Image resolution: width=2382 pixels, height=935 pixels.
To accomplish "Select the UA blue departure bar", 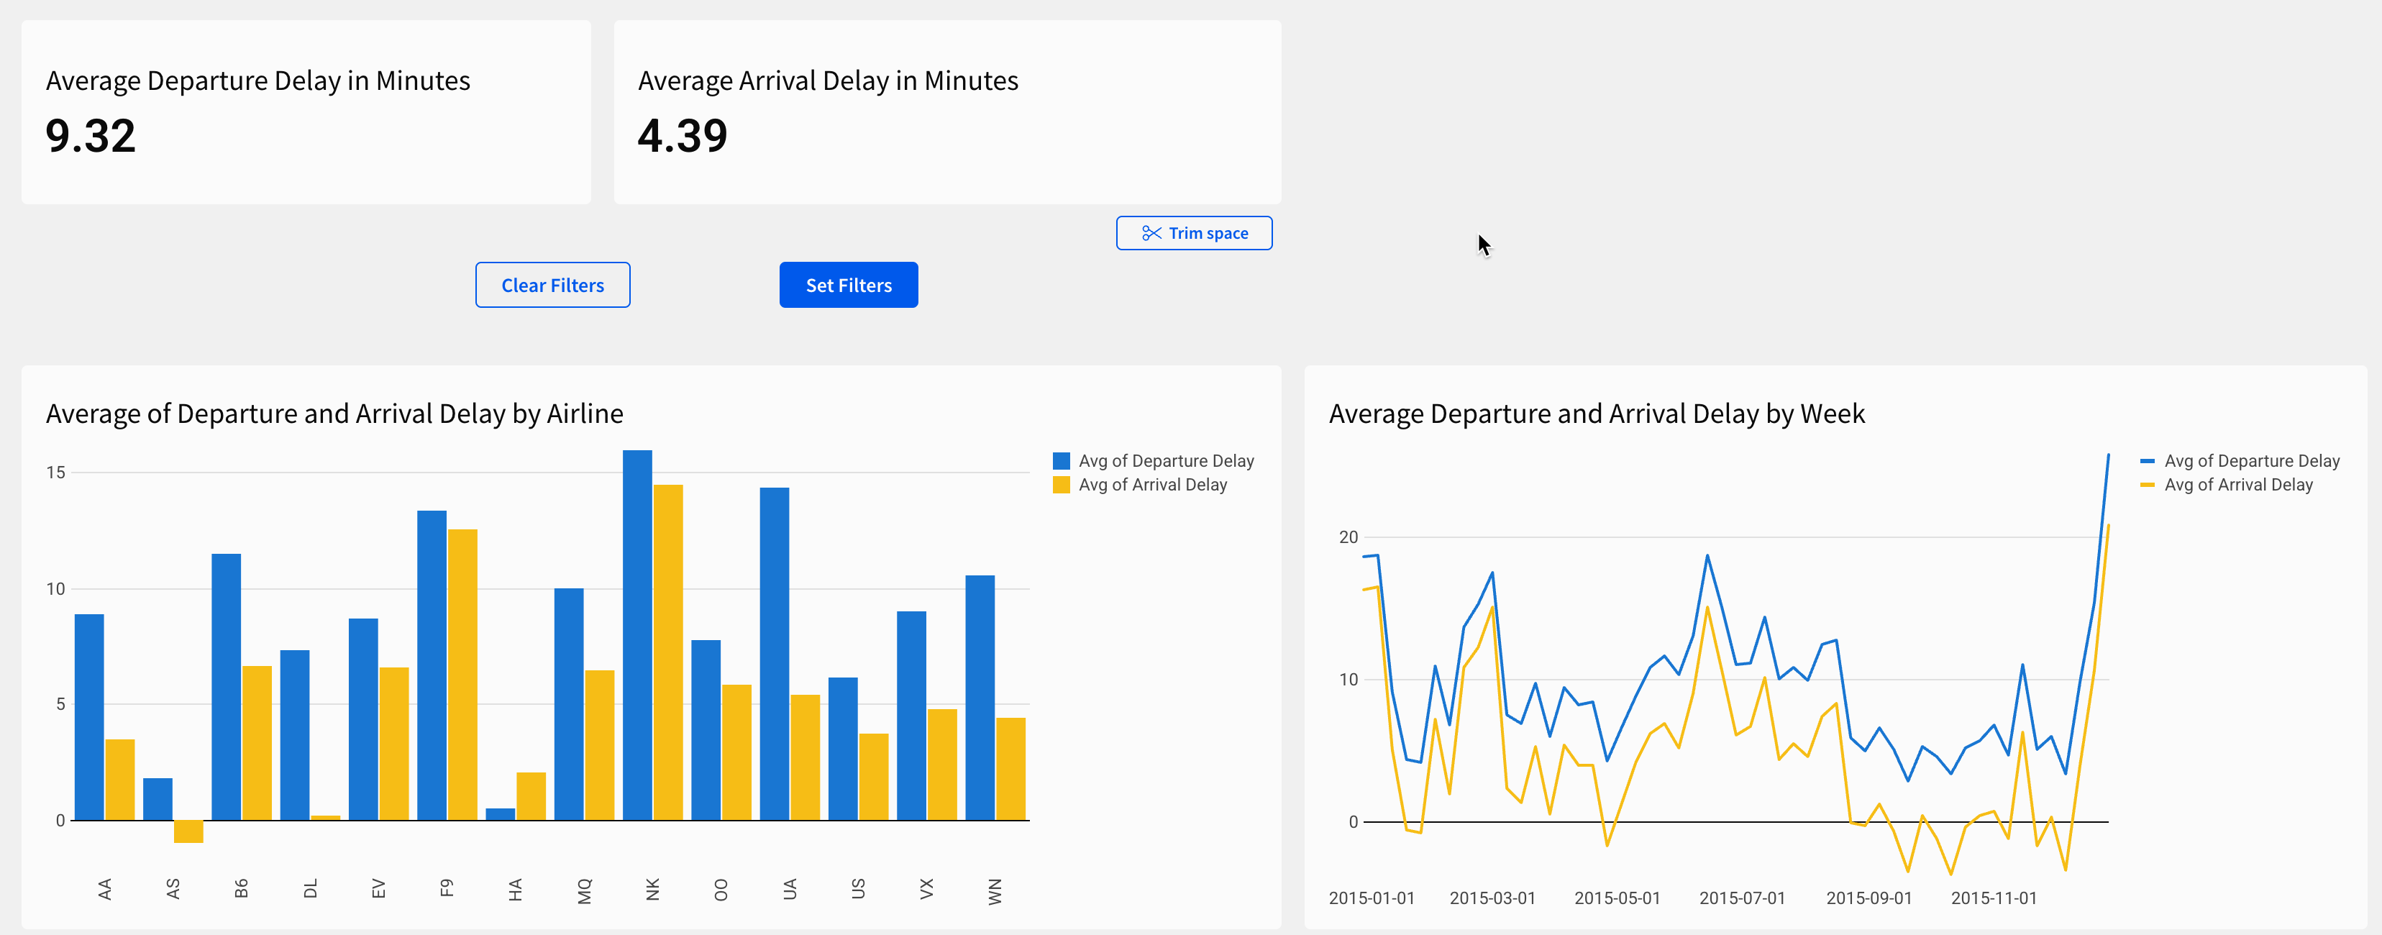I will tap(774, 653).
